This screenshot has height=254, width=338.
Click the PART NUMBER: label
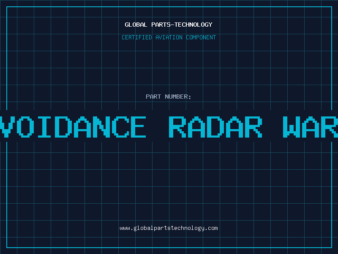pos(169,97)
